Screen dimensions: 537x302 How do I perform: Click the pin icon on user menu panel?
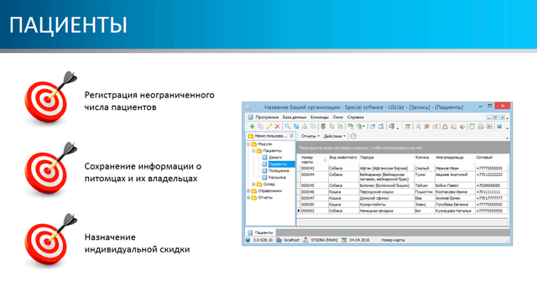tap(291, 136)
